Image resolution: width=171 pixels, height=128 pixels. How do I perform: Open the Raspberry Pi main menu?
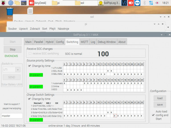coord(3,3)
